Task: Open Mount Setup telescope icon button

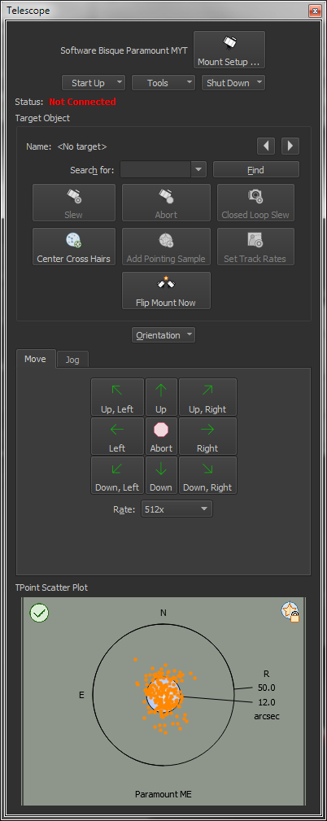Action: [229, 50]
